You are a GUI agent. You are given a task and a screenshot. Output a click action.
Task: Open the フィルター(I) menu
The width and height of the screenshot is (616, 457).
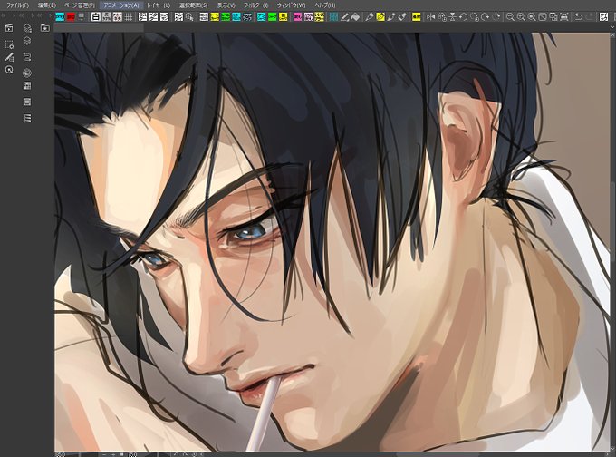[x=255, y=5]
